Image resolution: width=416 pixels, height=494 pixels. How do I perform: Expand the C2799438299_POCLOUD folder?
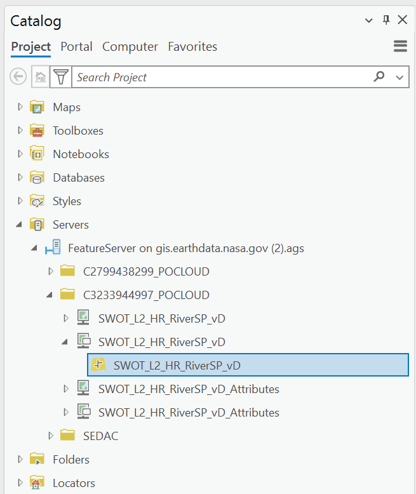(50, 271)
